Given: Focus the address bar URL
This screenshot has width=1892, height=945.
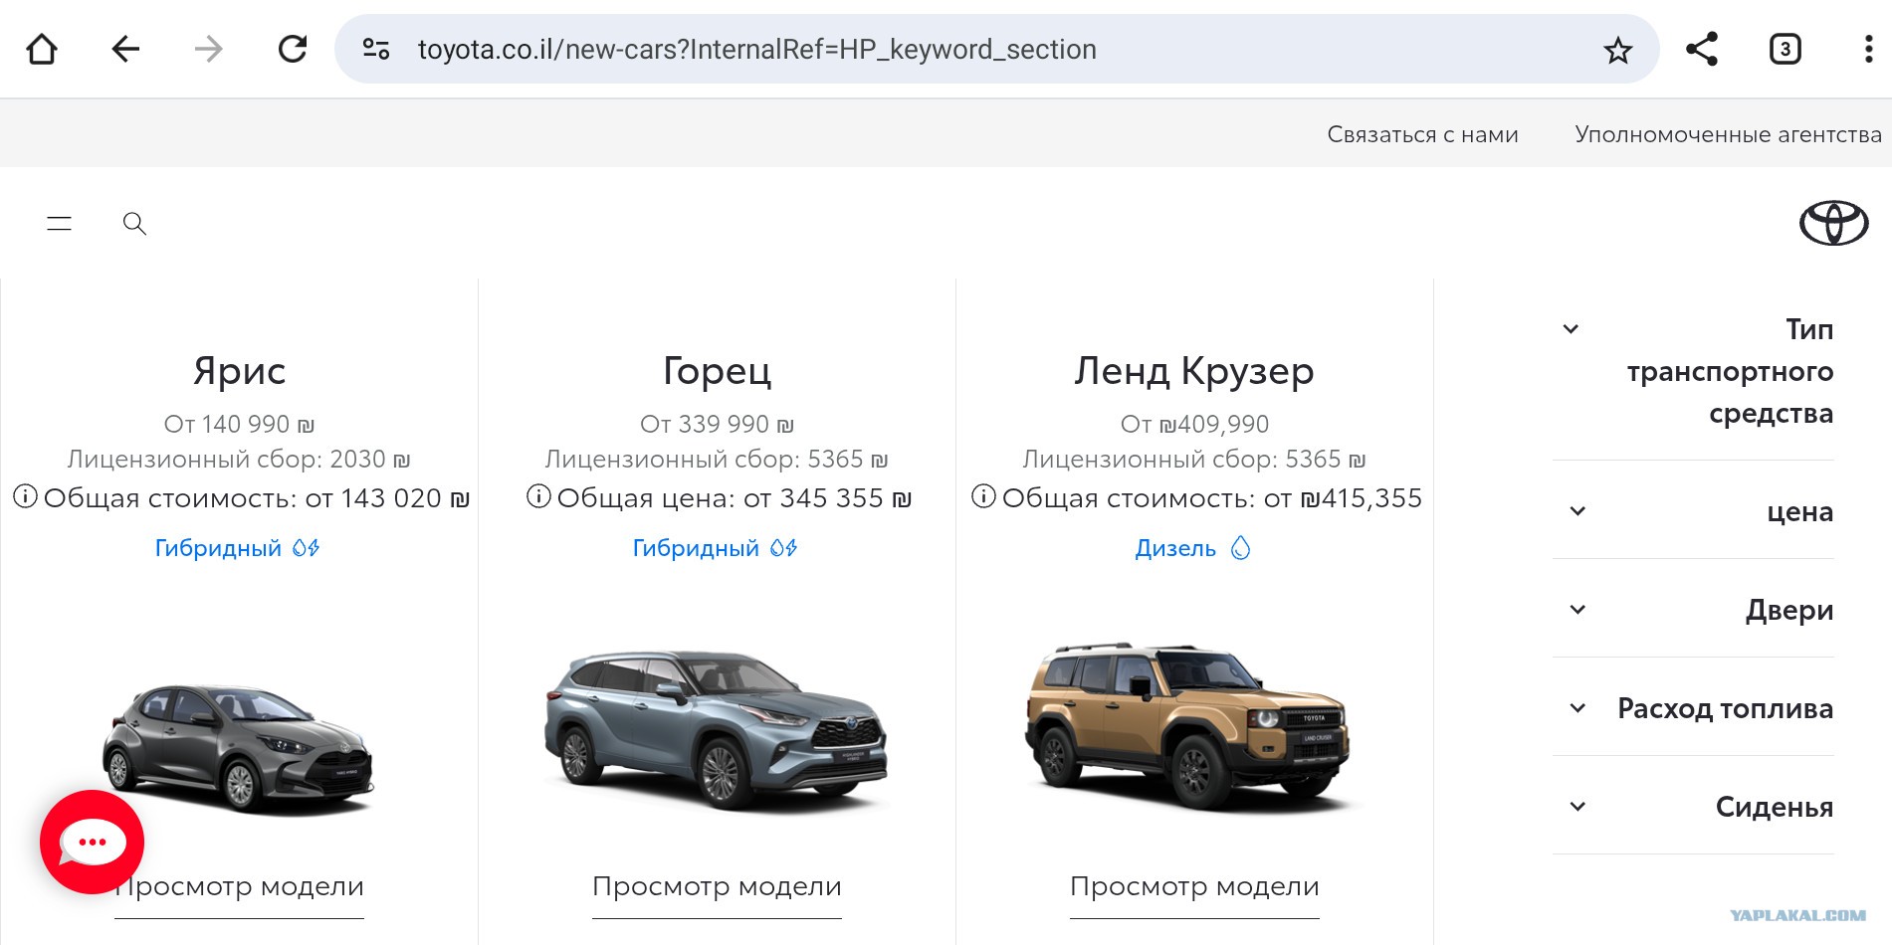Looking at the screenshot, I should click(x=756, y=49).
